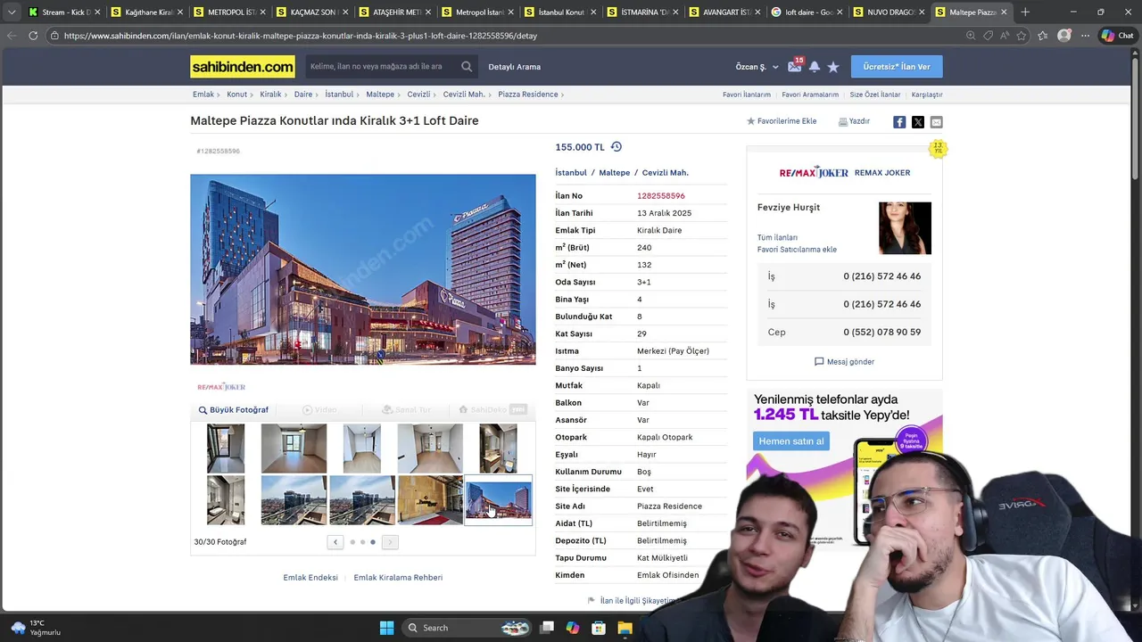The width and height of the screenshot is (1142, 642).
Task: Expand the Emlak breadcrumb
Action: [x=207, y=95]
